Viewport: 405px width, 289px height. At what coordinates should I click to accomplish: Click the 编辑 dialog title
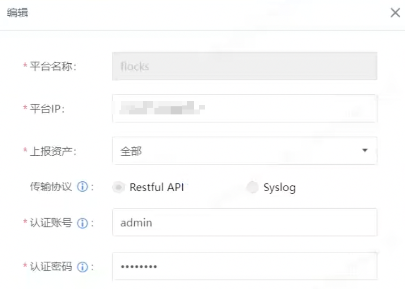point(18,13)
